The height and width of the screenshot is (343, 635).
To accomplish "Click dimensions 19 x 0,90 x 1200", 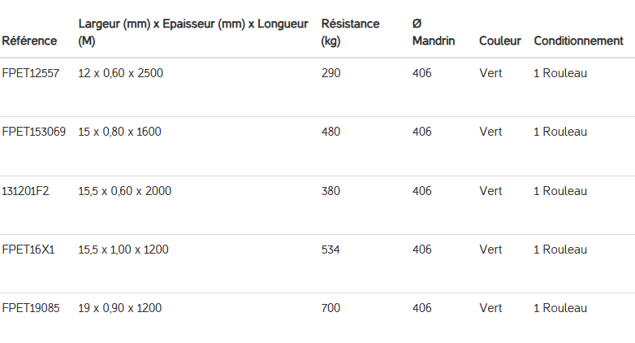I will click(119, 308).
